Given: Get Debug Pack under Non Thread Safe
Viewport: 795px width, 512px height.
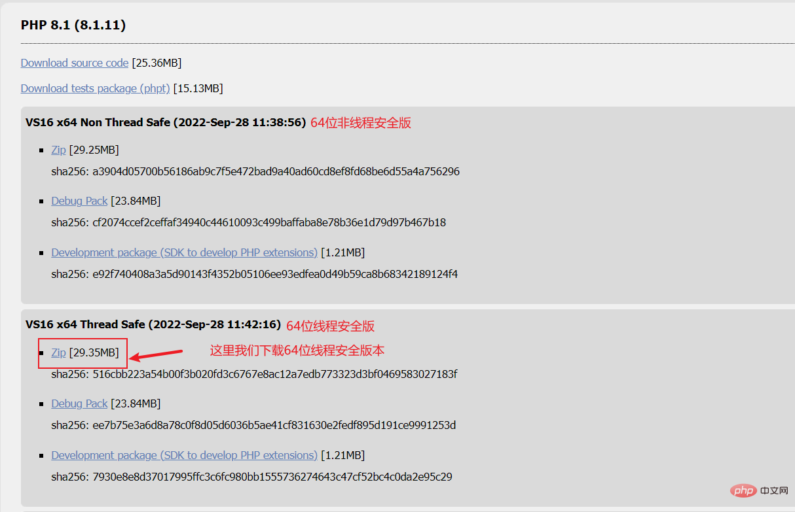Looking at the screenshot, I should [79, 201].
